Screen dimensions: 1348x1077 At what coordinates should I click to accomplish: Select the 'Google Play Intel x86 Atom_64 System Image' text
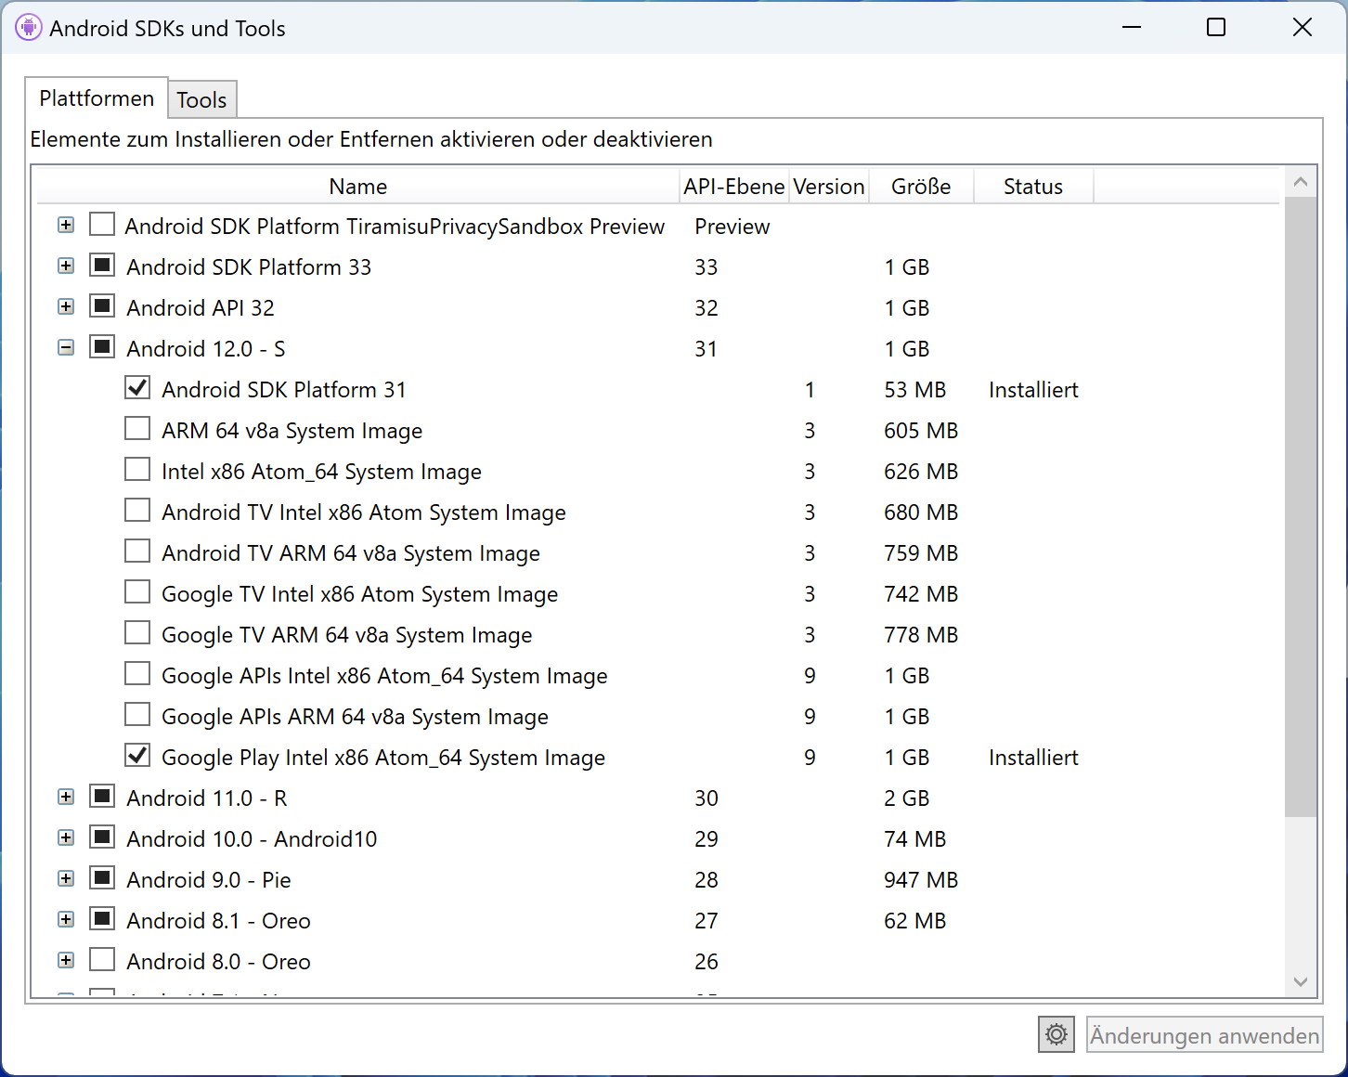click(383, 758)
